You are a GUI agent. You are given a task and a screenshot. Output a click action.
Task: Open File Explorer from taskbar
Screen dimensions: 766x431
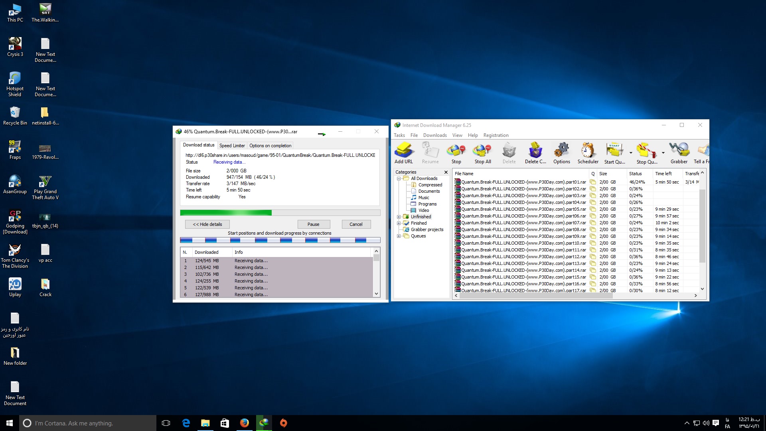205,423
